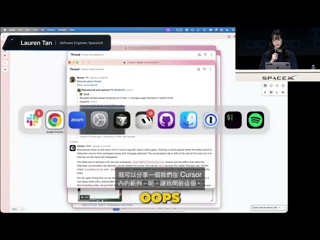The height and width of the screenshot is (240, 320).
Task: Click the Zack name in quoted message
Action: (86, 94)
